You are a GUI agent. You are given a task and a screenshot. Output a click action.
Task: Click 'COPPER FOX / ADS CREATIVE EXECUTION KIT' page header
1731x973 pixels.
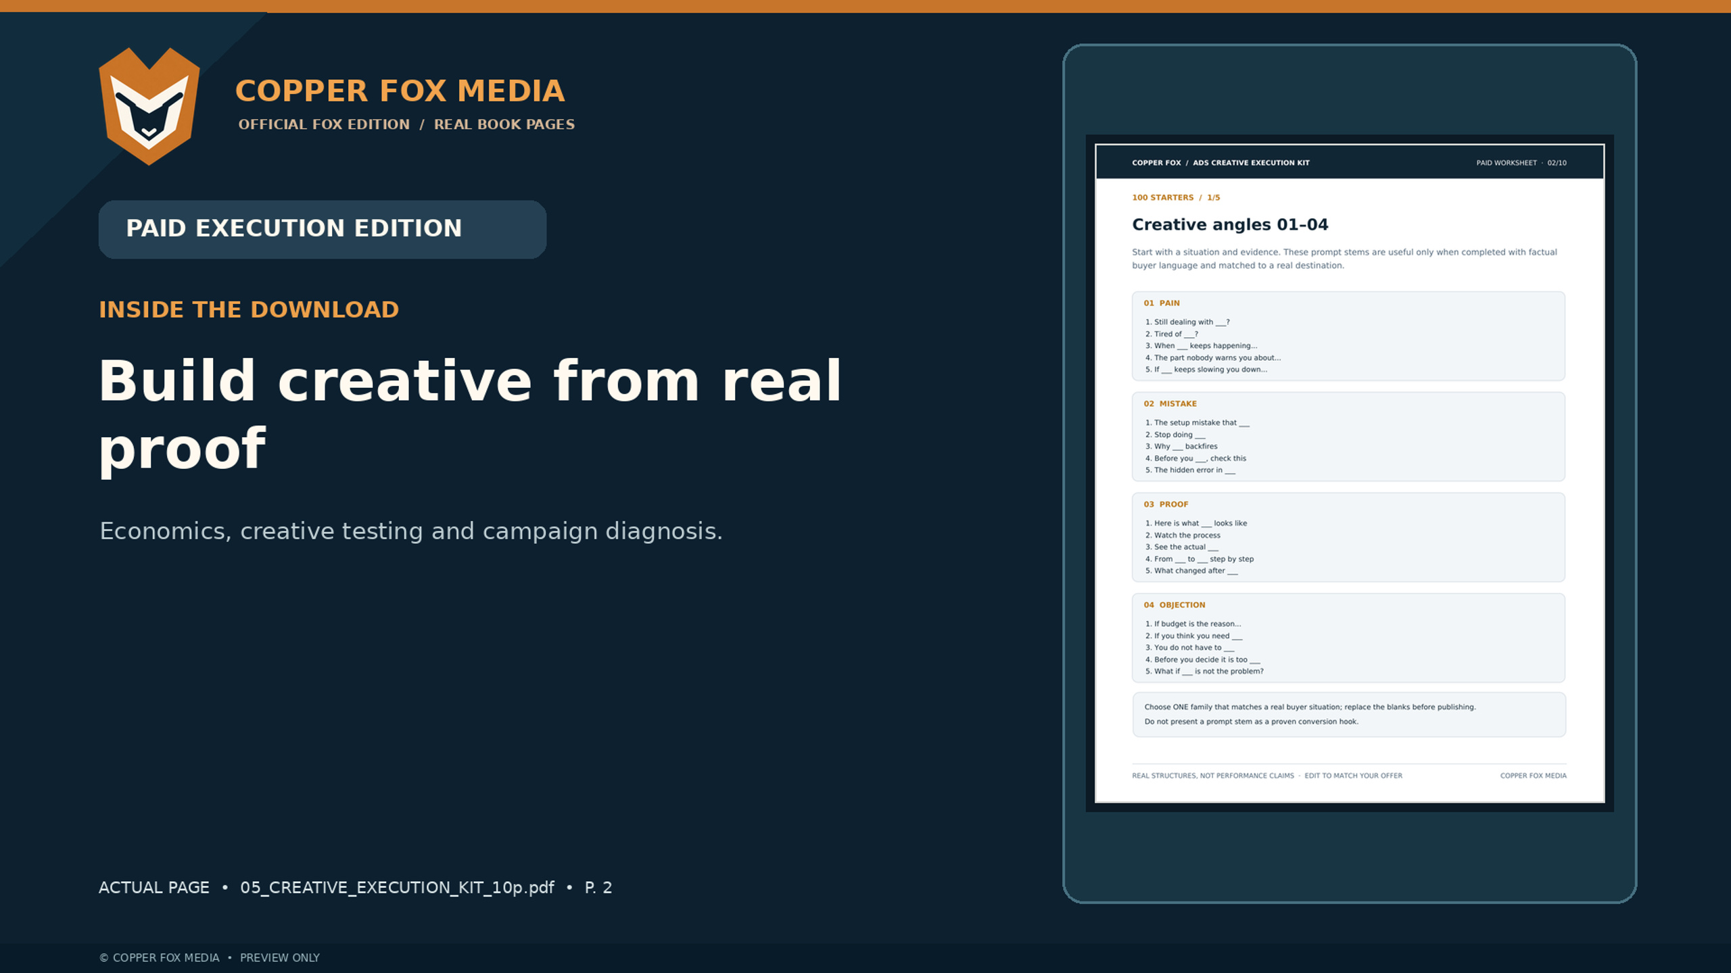click(x=1220, y=163)
